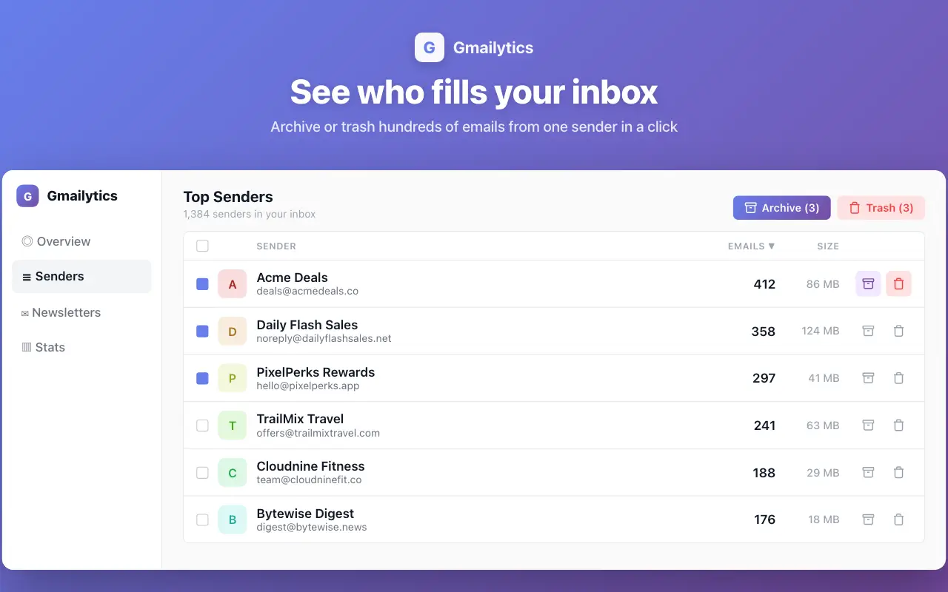
Task: Click the Archive (3) button
Action: coord(782,208)
